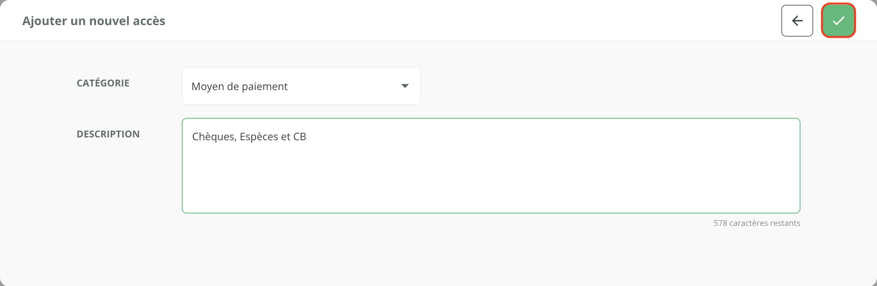Image resolution: width=877 pixels, height=286 pixels.
Task: Click the 'Ajouter un nouvel accès' heading
Action: [94, 21]
